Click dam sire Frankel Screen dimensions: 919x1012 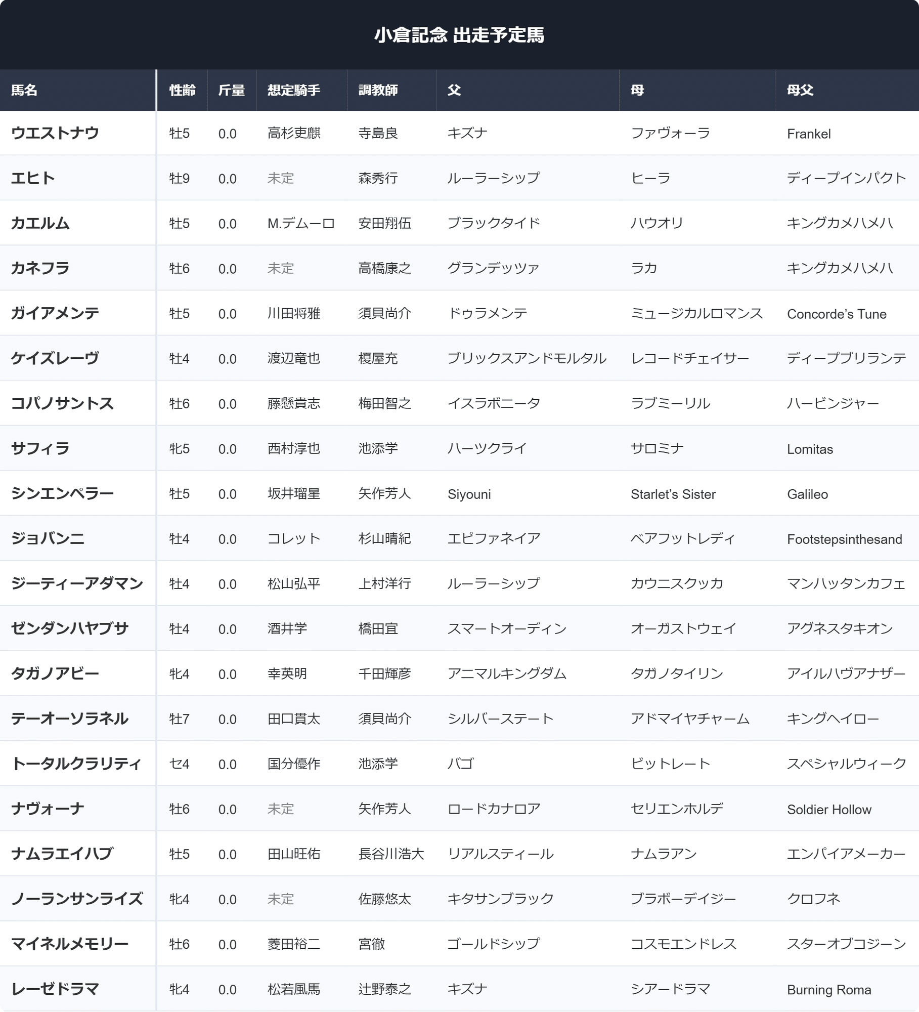pos(809,134)
